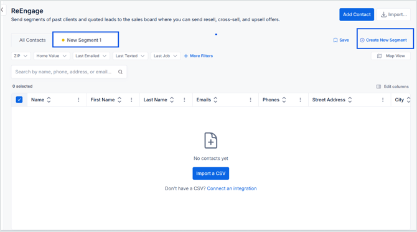This screenshot has width=417, height=232.
Task: Click More Filters link
Action: (199, 56)
